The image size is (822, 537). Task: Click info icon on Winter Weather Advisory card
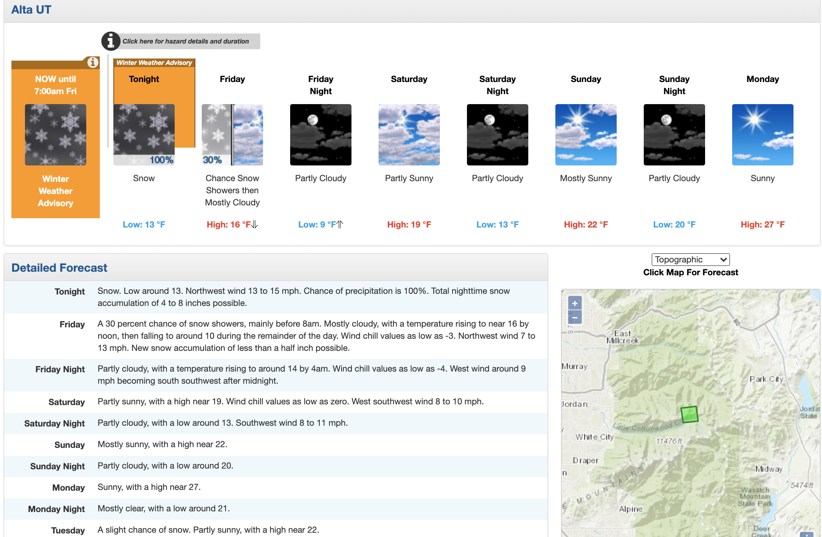(x=93, y=62)
